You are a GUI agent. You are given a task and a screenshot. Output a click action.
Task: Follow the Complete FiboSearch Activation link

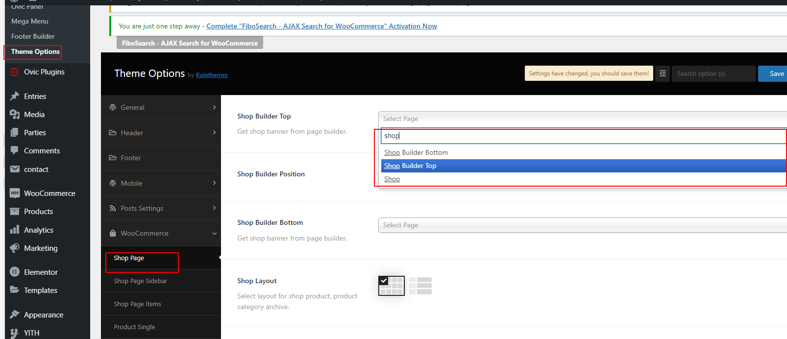click(x=322, y=26)
